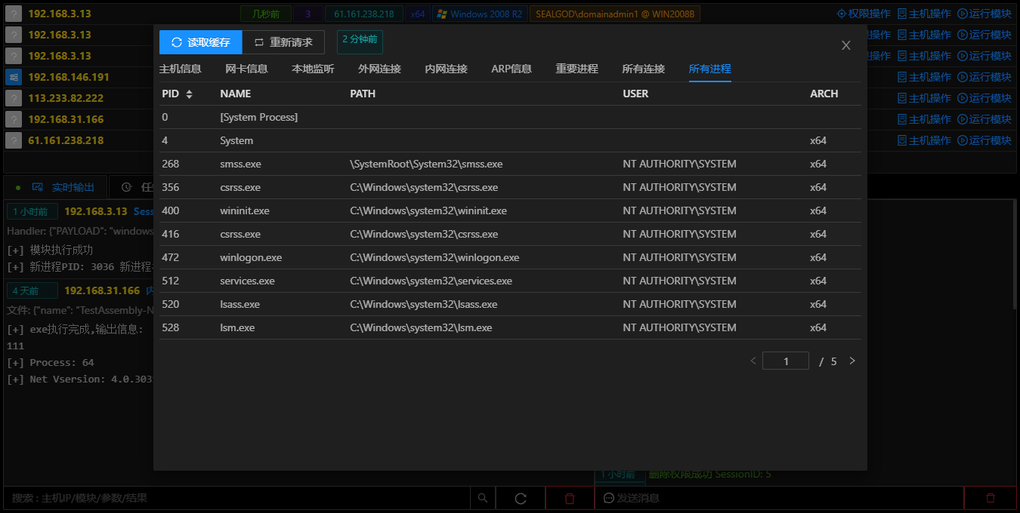The image size is (1020, 513).
Task: Click the page number input field
Action: tap(786, 361)
